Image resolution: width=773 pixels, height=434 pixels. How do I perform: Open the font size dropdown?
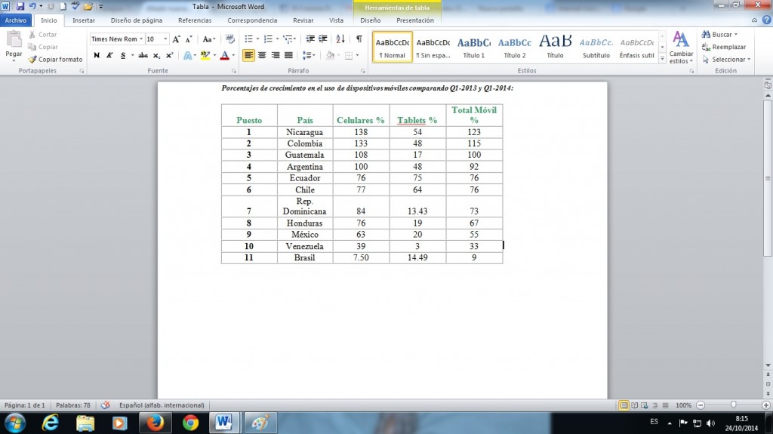[x=157, y=38]
